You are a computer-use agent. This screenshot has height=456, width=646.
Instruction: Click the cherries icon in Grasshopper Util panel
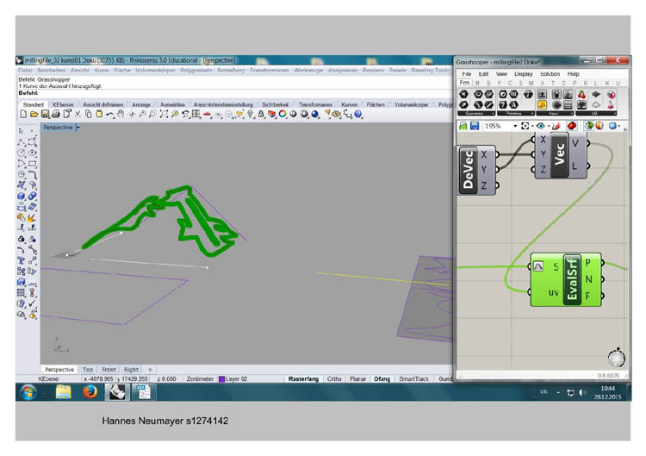tap(581, 95)
